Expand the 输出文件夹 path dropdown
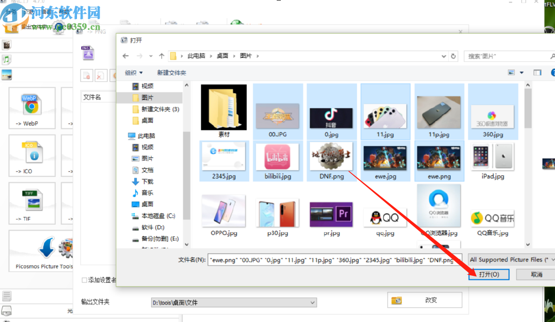The height and width of the screenshot is (322, 555). (313, 302)
